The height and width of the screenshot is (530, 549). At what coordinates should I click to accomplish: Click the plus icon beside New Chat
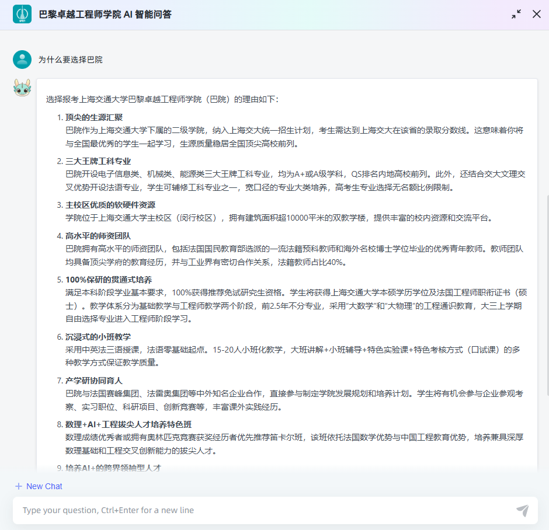tap(19, 486)
